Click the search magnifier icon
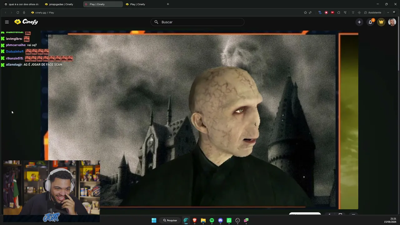This screenshot has width=400, height=225. point(156,22)
